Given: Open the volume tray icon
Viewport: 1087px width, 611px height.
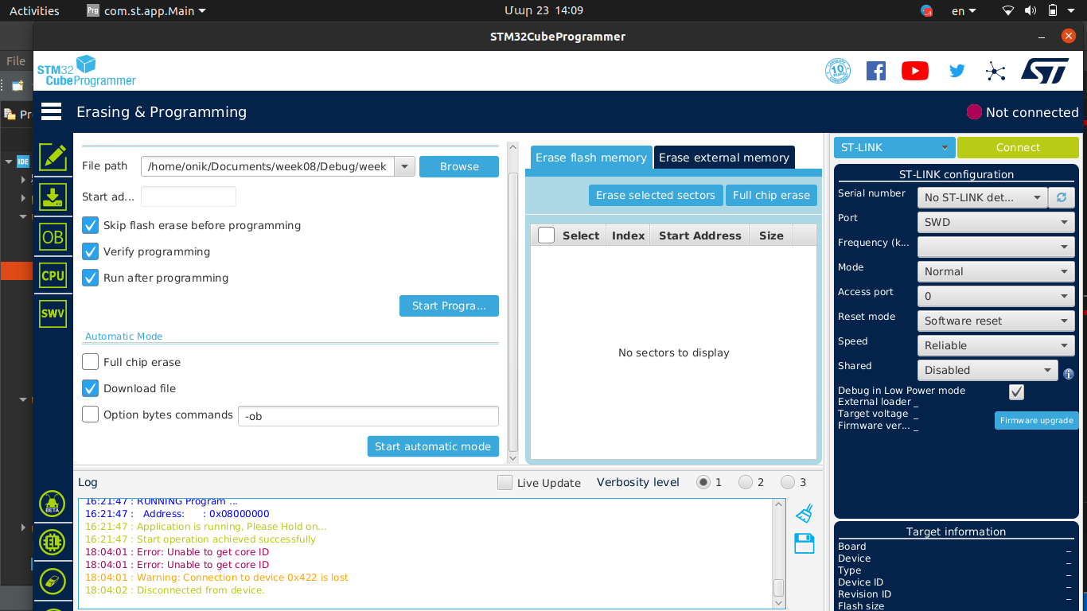Looking at the screenshot, I should pos(1031,10).
